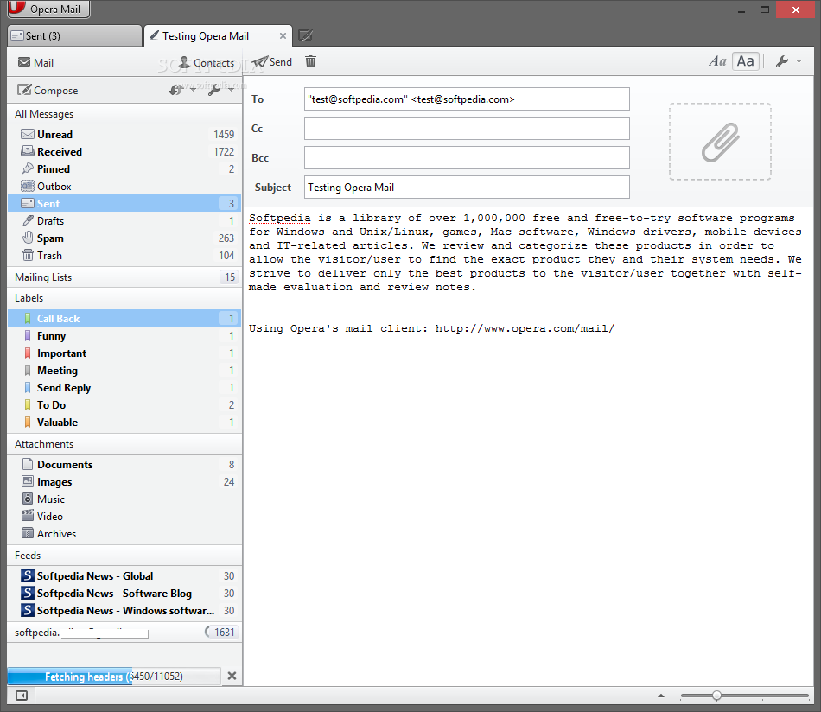Select the Funny label
This screenshot has width=821, height=712.
pyautogui.click(x=124, y=335)
